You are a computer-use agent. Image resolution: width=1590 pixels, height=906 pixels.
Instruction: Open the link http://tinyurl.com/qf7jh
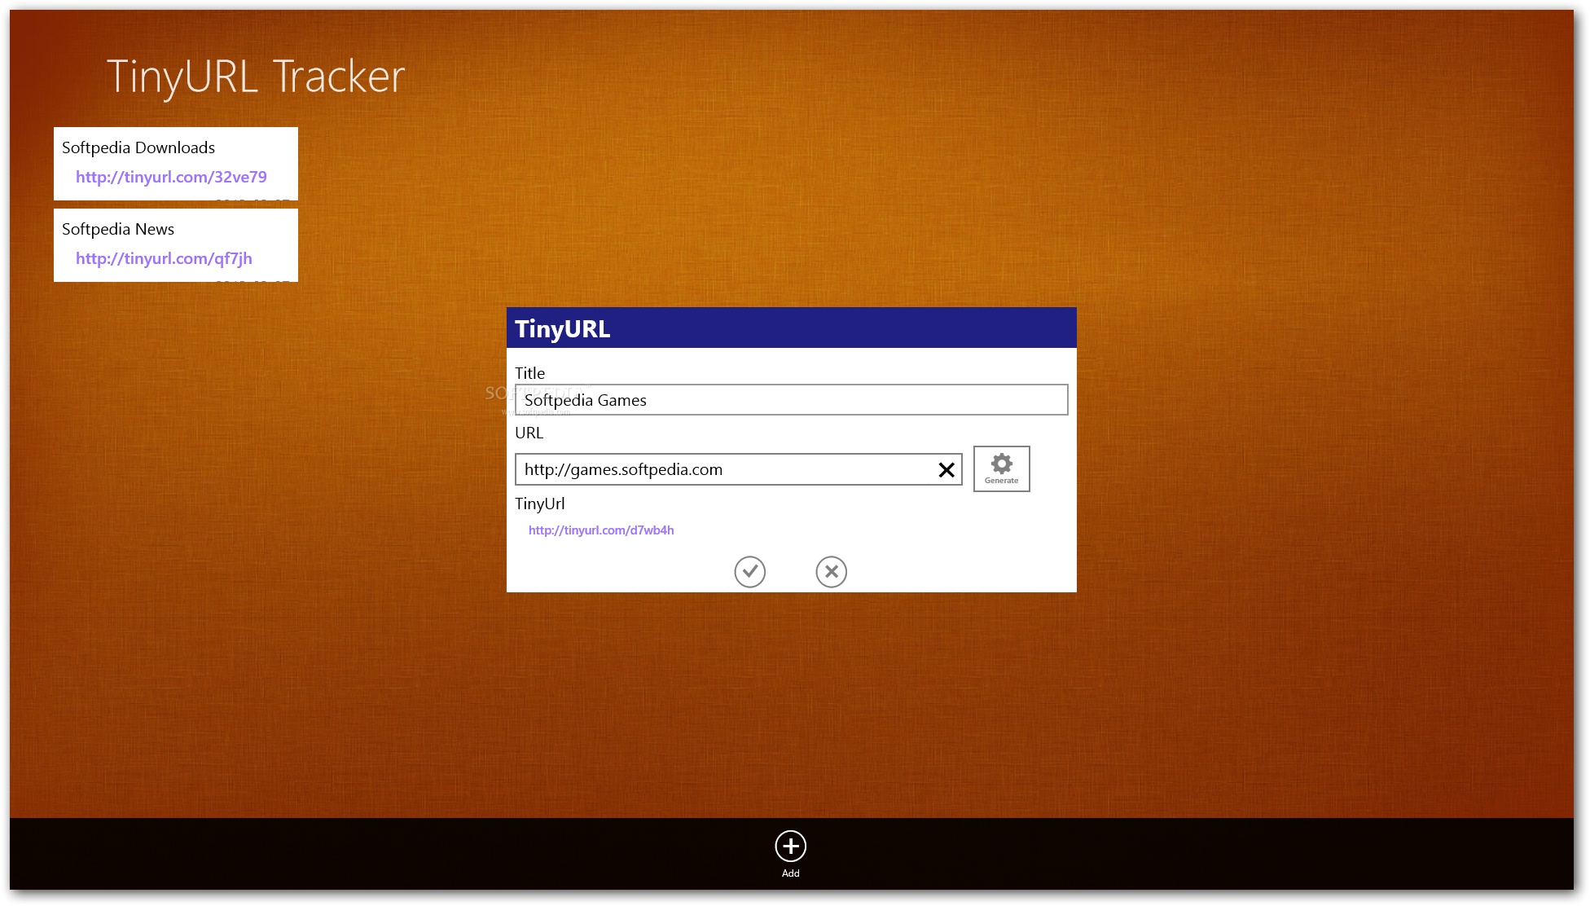click(164, 258)
